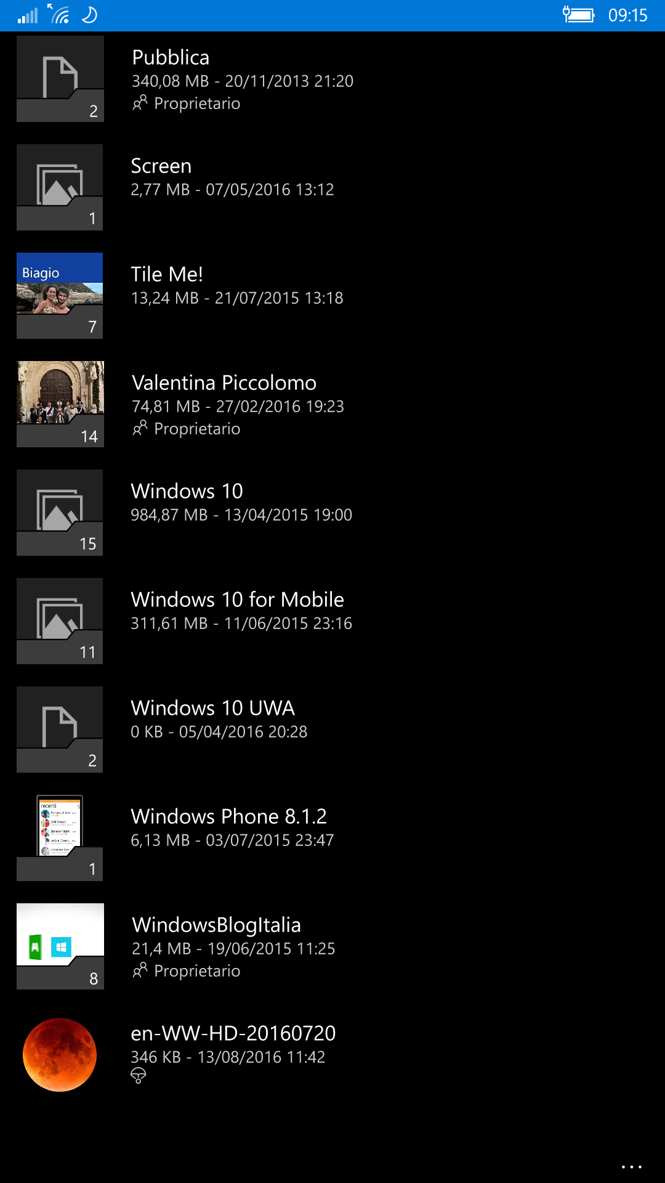
Task: Tap Proprietario label under Pubblica
Action: click(197, 104)
